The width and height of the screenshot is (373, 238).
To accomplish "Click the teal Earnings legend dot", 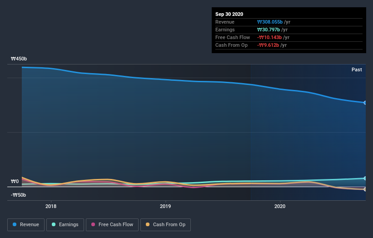I will pos(54,224).
